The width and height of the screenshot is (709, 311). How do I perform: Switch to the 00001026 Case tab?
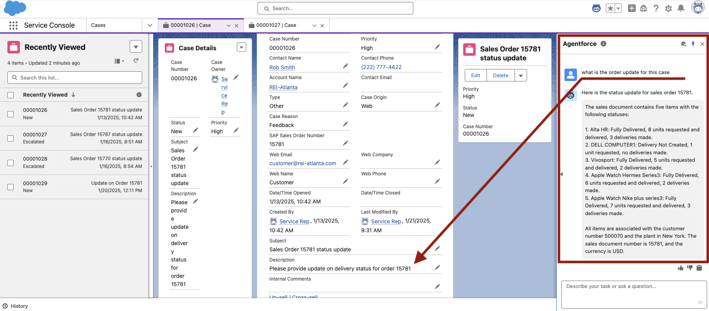click(191, 25)
